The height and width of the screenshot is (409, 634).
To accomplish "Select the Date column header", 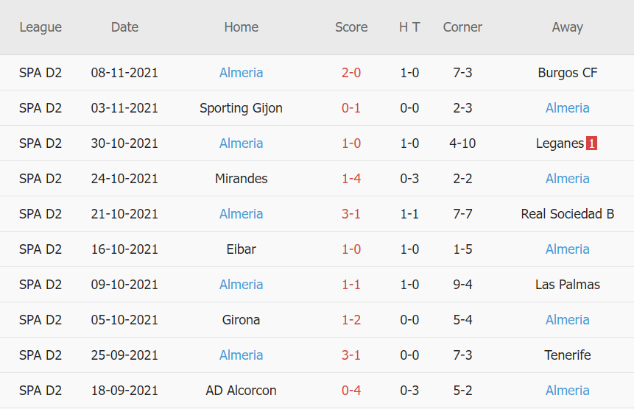I will [x=124, y=27].
